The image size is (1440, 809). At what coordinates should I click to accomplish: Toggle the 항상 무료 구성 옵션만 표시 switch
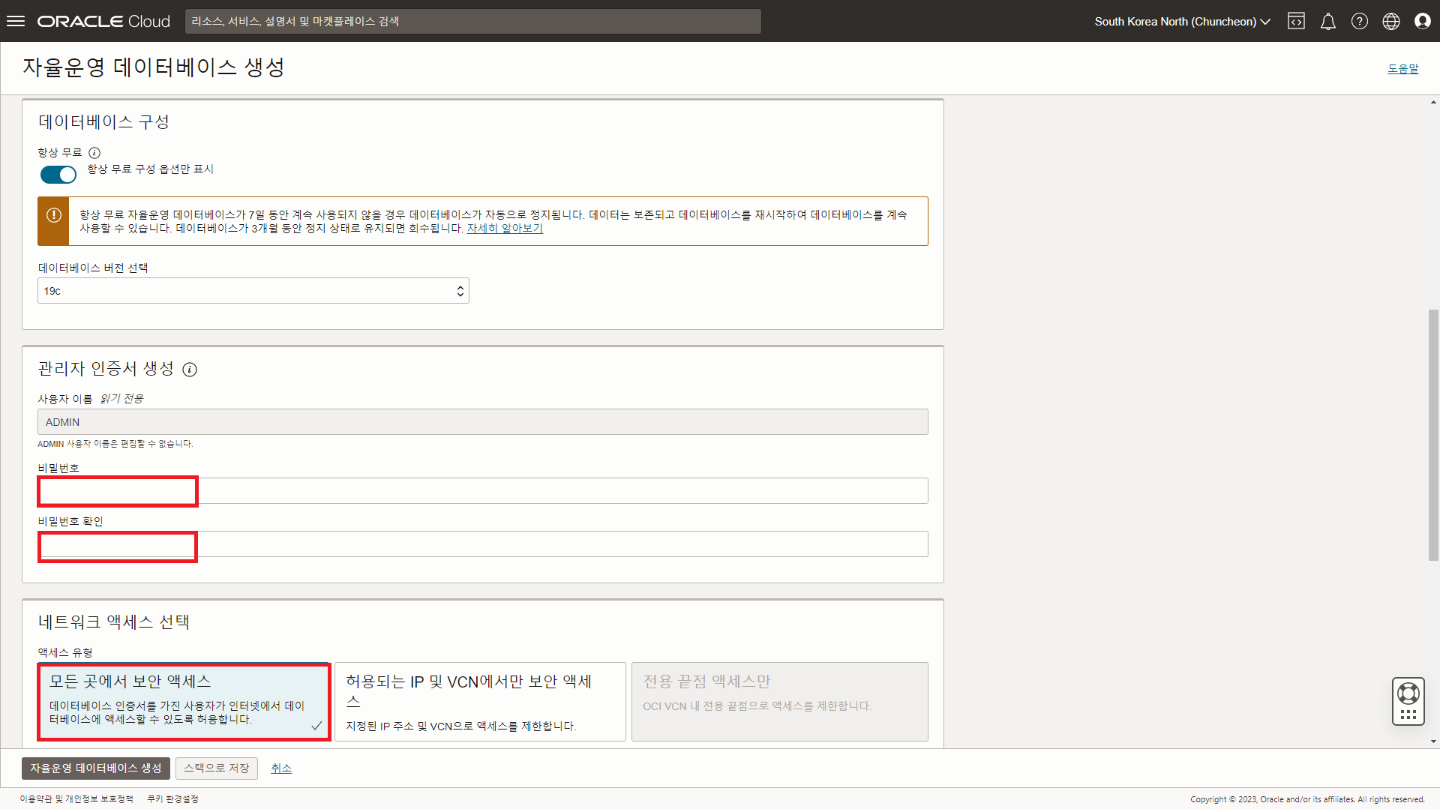tap(58, 175)
